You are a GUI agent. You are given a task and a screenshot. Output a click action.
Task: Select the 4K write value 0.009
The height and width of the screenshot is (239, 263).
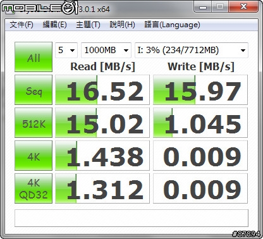point(200,156)
